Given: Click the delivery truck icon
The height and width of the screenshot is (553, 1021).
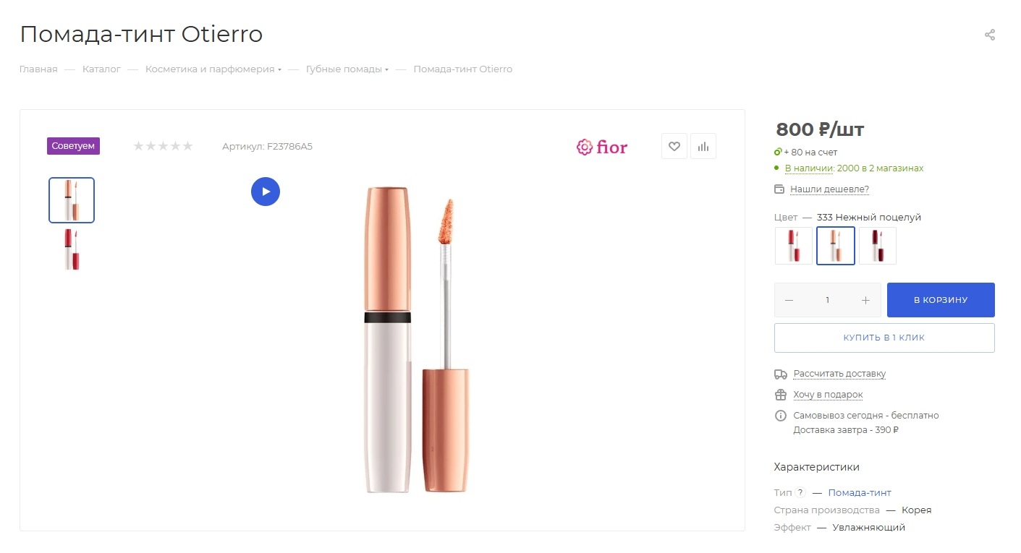Looking at the screenshot, I should click(781, 374).
